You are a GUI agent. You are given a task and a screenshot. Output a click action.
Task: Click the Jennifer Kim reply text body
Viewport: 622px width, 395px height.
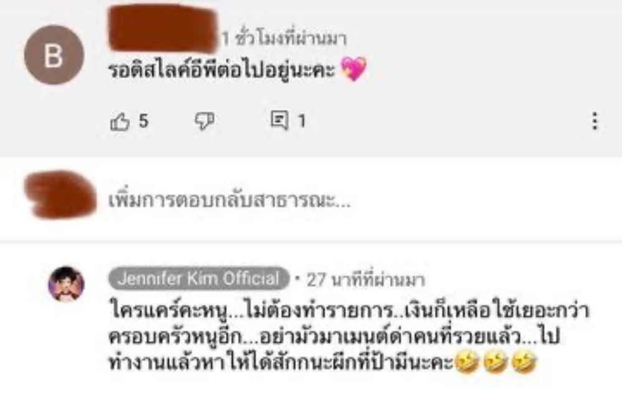coord(349,337)
